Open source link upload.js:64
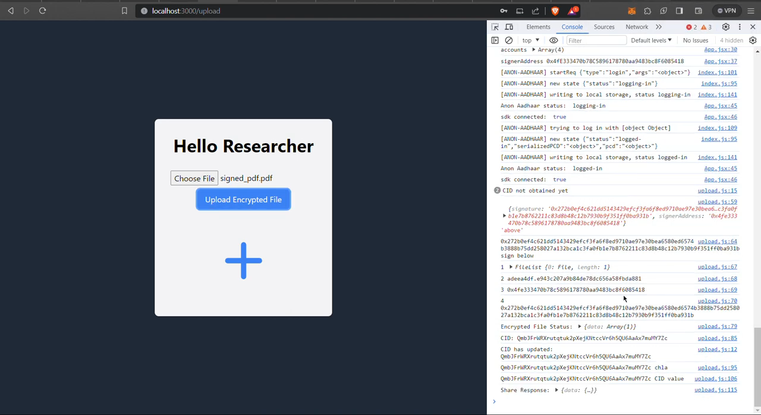The image size is (761, 415). point(717,241)
